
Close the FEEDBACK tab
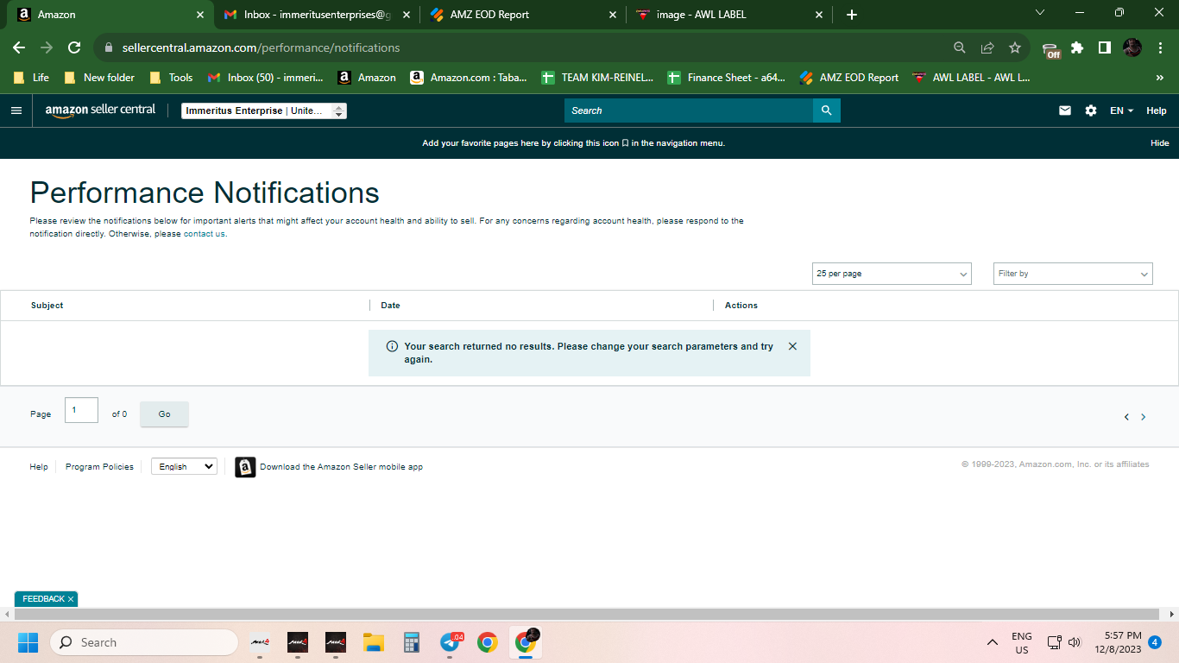[x=71, y=599]
